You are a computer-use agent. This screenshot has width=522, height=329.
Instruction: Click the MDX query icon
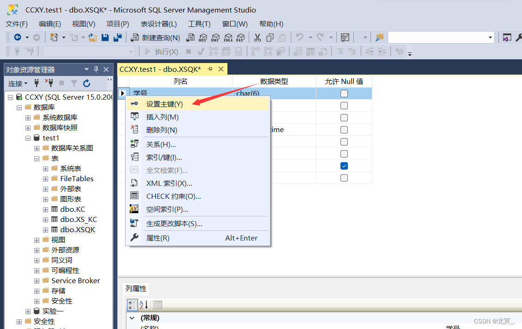point(203,38)
